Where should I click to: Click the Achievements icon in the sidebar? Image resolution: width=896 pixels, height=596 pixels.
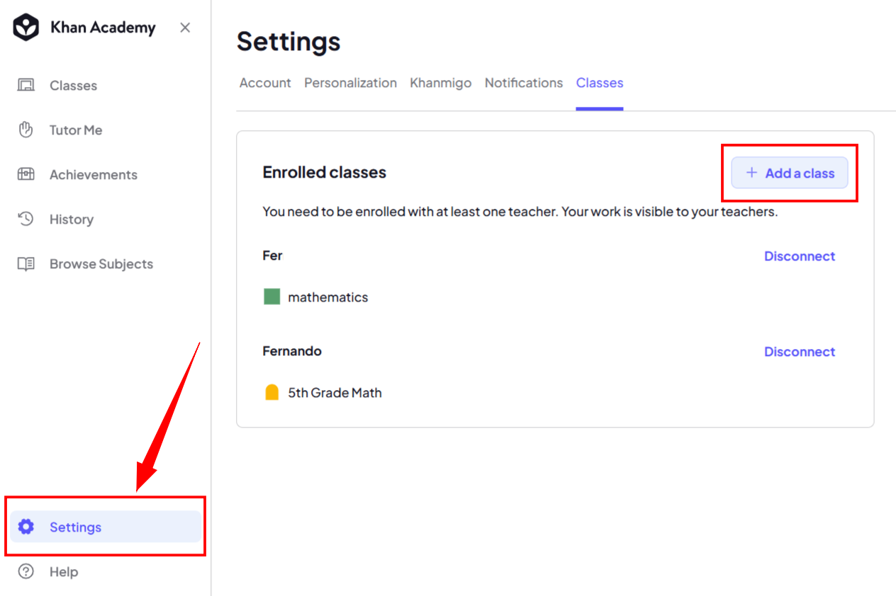click(x=26, y=175)
